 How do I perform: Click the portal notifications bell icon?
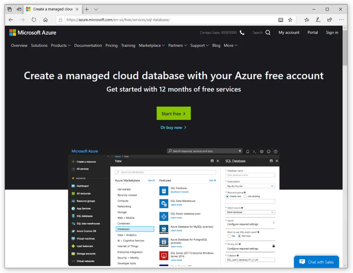click(248, 152)
